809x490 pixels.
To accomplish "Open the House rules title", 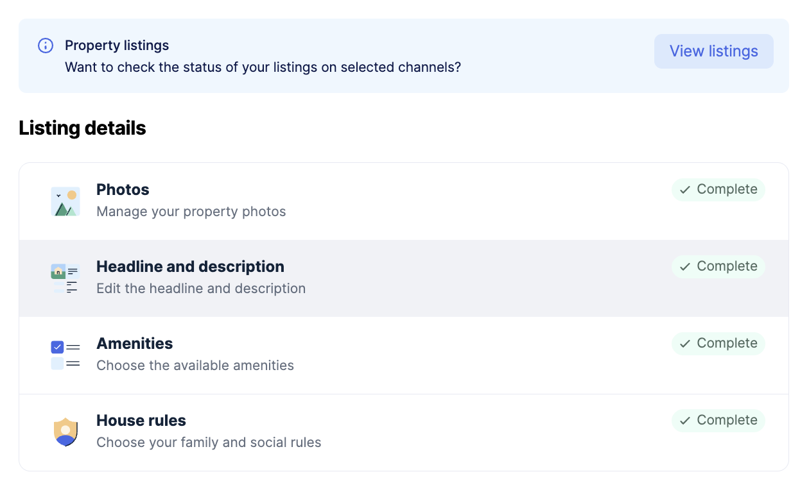I will tap(141, 421).
